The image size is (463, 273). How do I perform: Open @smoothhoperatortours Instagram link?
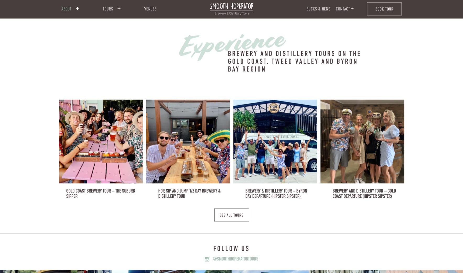pos(235,259)
